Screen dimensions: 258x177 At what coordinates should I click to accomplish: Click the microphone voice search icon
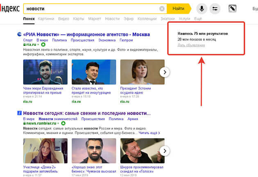(201, 9)
